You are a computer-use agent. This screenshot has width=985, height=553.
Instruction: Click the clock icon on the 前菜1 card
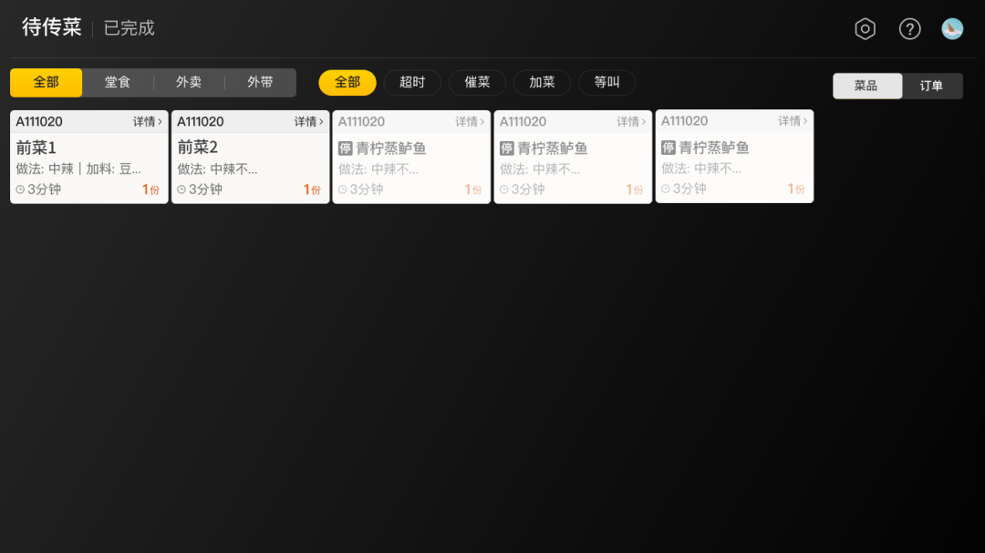click(x=20, y=189)
